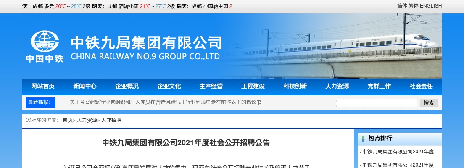Open the 网站首页 home menu item
Screen dimensions: 464x168
tap(43, 86)
